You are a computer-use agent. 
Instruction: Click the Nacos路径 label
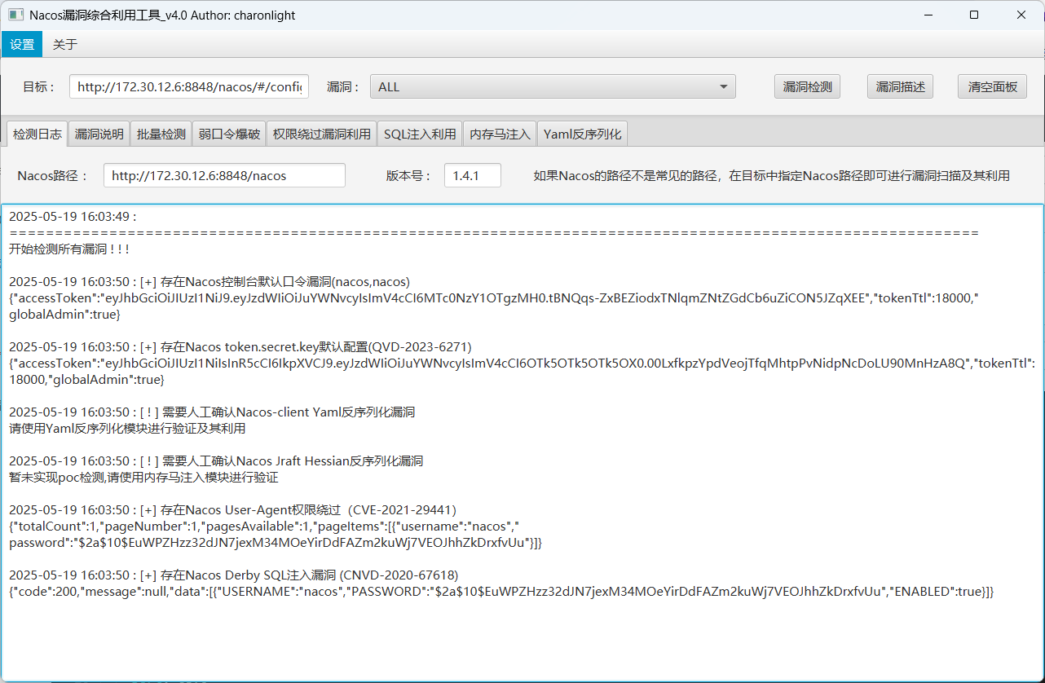pyautogui.click(x=52, y=175)
